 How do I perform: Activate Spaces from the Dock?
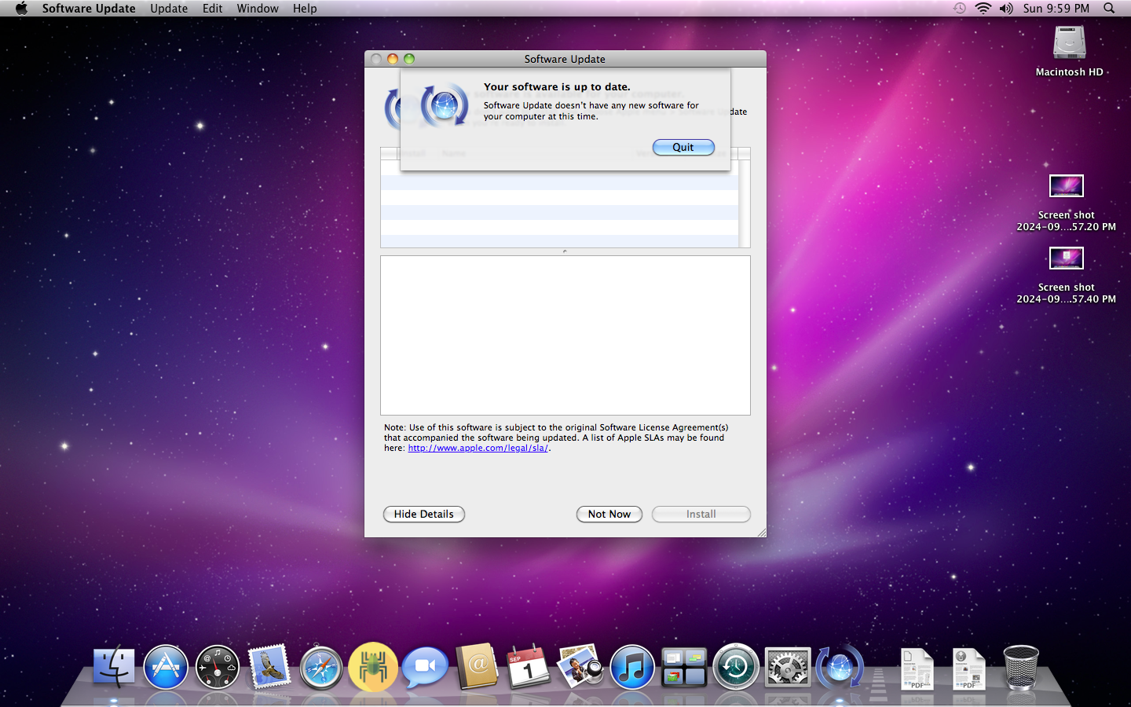point(684,667)
